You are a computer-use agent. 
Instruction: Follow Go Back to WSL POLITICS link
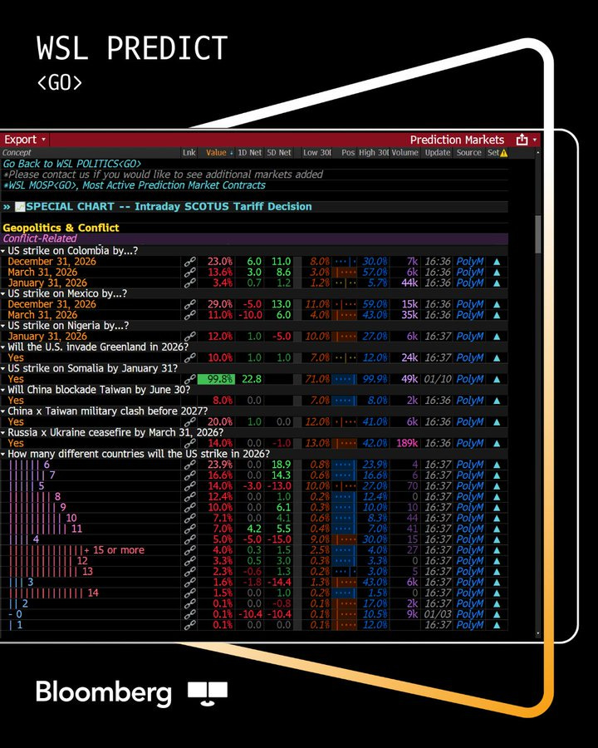pyautogui.click(x=72, y=164)
